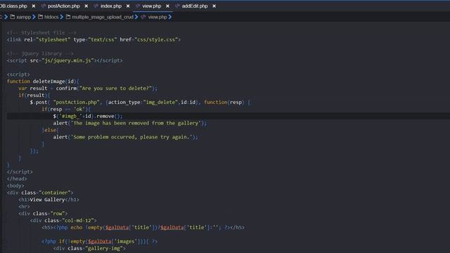Expand the chevron after view.php breadcrumb
Image resolution: width=450 pixels, height=253 pixels.
[170, 17]
